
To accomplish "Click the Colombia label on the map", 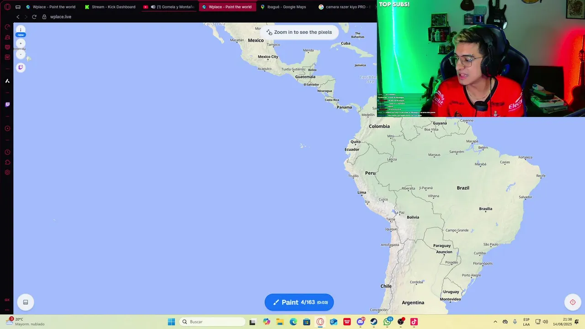I will point(379,126).
